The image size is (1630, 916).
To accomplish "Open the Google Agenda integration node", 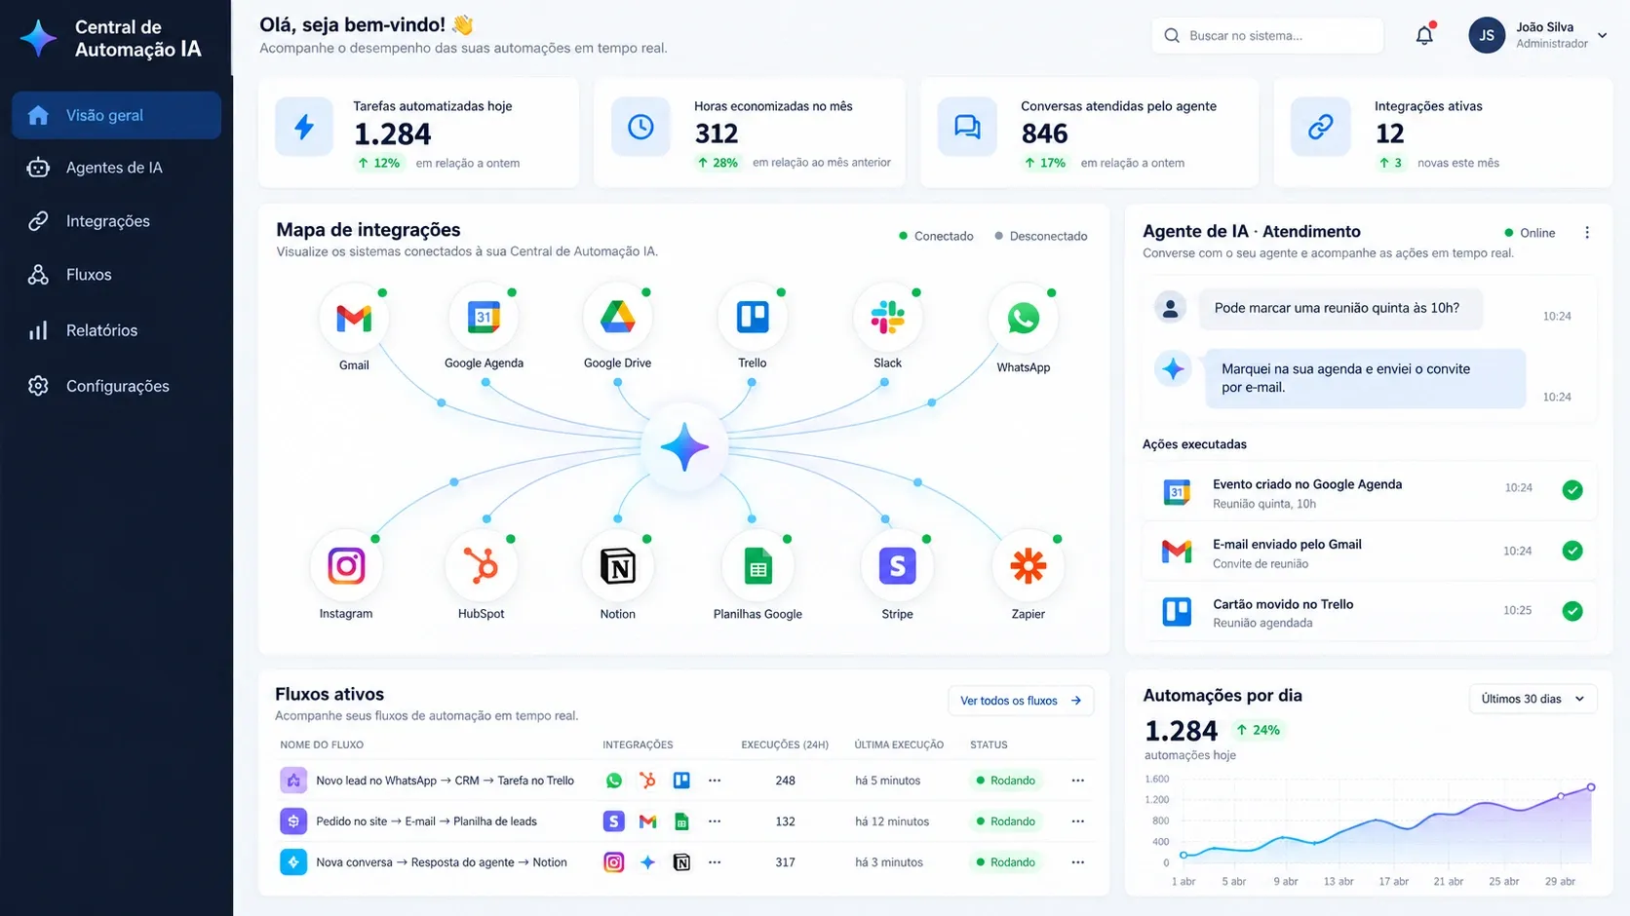I will [x=484, y=317].
